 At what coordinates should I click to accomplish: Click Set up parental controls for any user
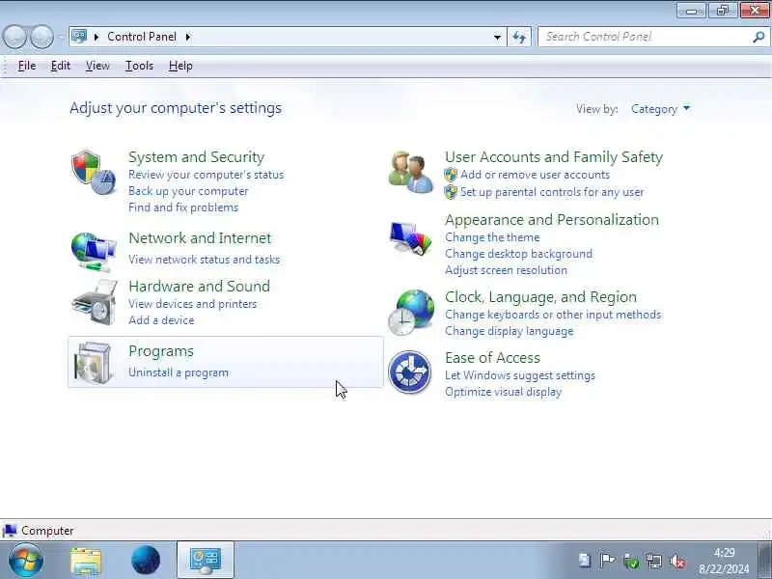pos(552,192)
